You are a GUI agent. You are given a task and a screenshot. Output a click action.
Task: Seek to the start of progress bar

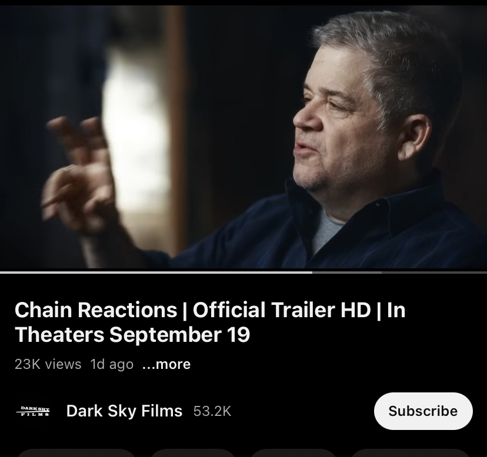pyautogui.click(x=1, y=273)
